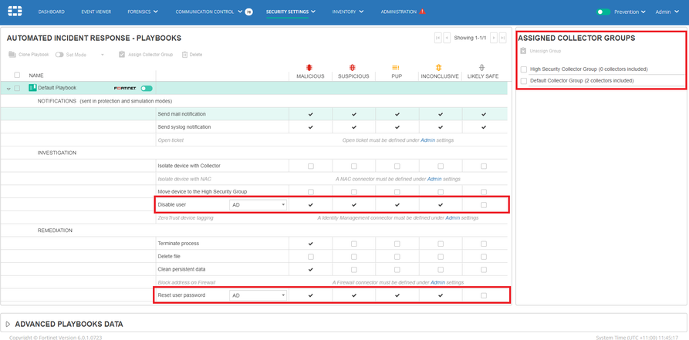689x340 pixels.
Task: Open the Communication Control menu
Action: click(x=208, y=12)
